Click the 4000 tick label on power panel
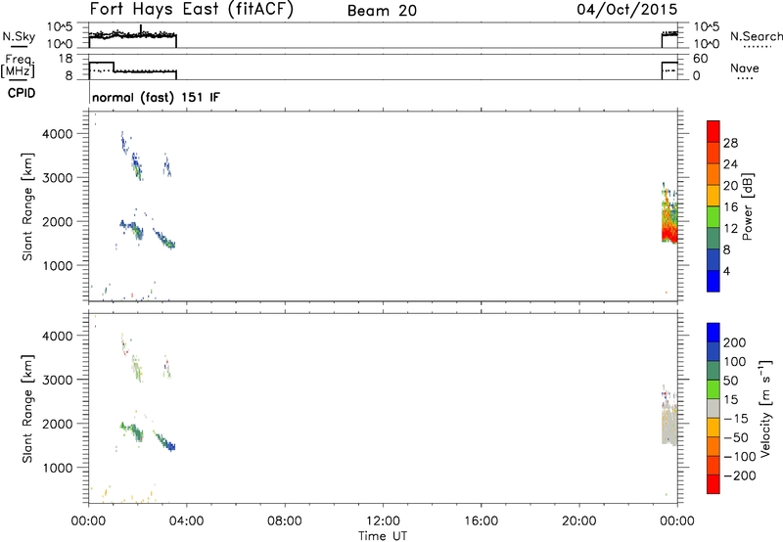 pyautogui.click(x=58, y=134)
